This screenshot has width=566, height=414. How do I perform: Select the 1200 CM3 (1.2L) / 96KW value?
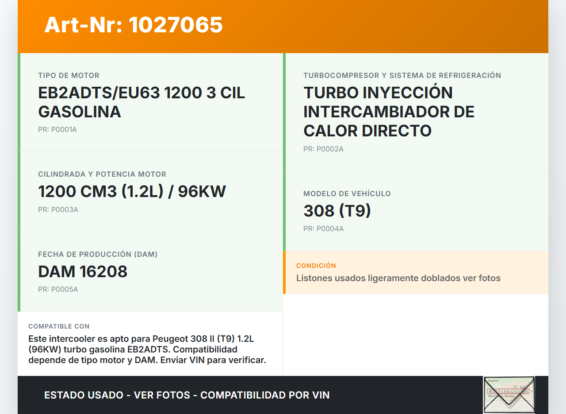point(132,192)
